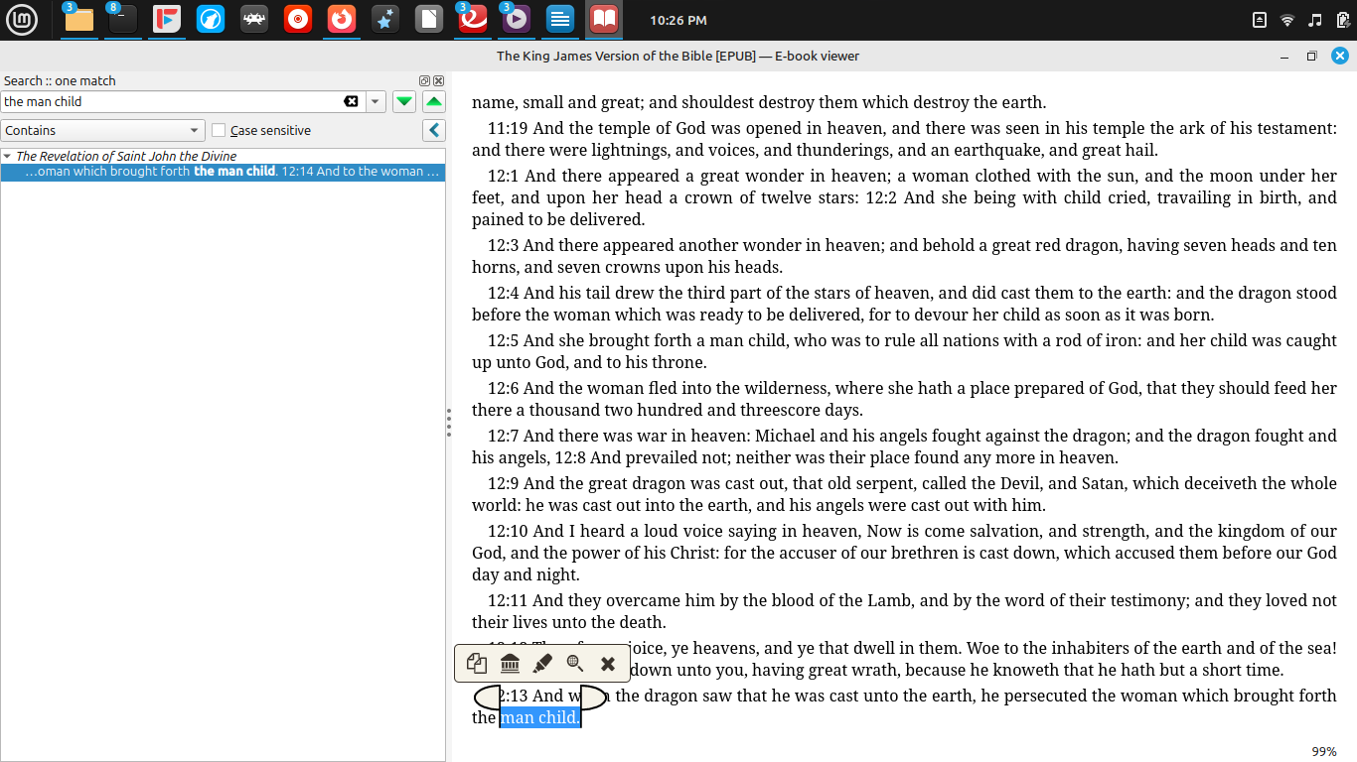This screenshot has height=762, width=1357.
Task: Click the highlighted 'man child.' selection
Action: click(539, 717)
